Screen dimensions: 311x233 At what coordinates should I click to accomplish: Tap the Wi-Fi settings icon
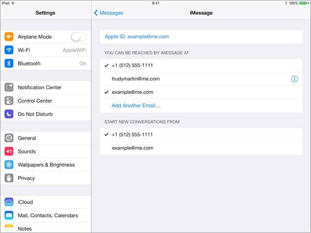[x=9, y=50]
